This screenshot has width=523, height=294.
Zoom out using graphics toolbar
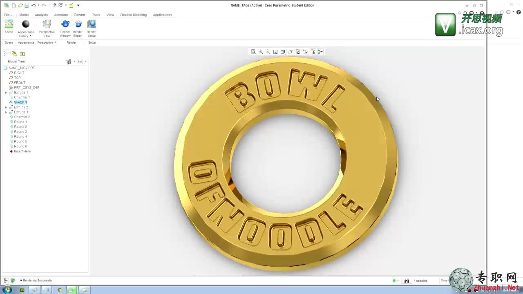[268, 52]
